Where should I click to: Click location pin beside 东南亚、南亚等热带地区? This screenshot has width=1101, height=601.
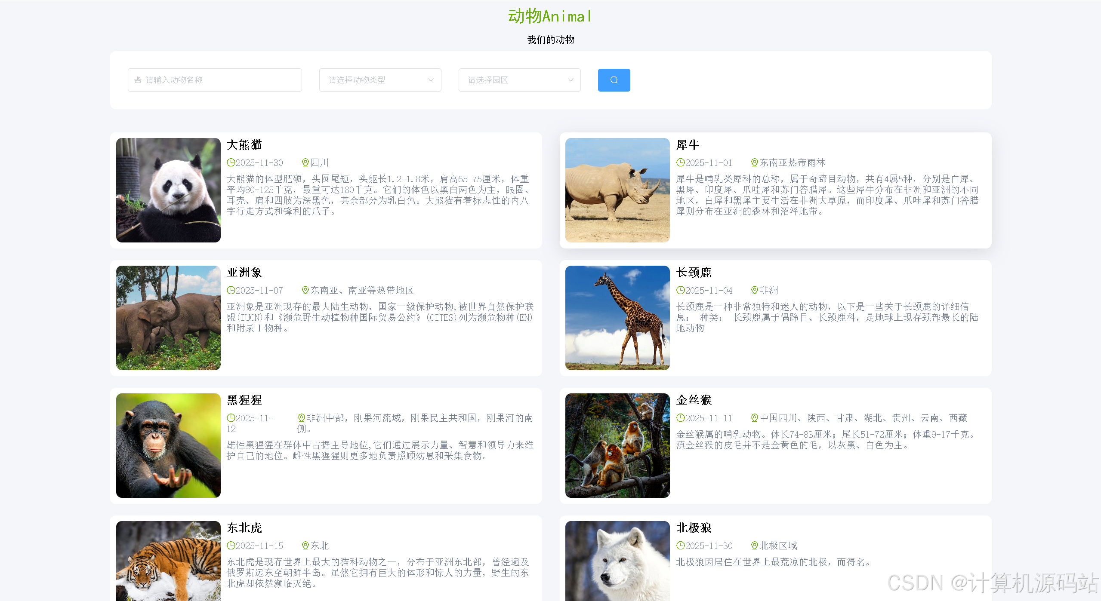(x=305, y=290)
